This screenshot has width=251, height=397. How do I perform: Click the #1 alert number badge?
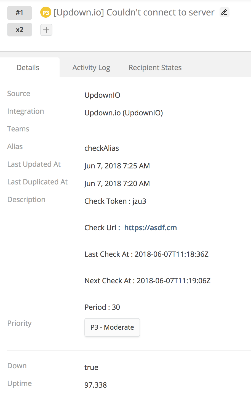point(20,13)
